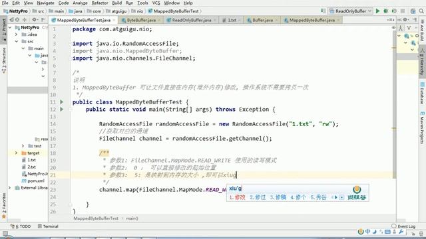Viewport: 426px width, 239px height.
Task: Click atguigu breadcrumb in navigation bar
Action: (x=116, y=11)
